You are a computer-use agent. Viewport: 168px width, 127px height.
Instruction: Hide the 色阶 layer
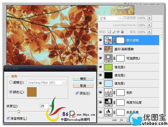[100, 92]
